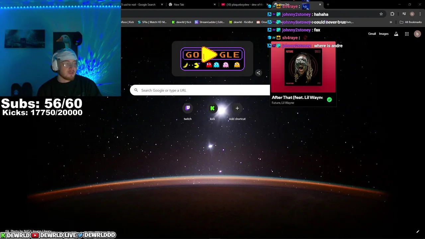This screenshot has height=239, width=425.
Task: Open Chrome three-dot menu
Action: tap(420, 14)
